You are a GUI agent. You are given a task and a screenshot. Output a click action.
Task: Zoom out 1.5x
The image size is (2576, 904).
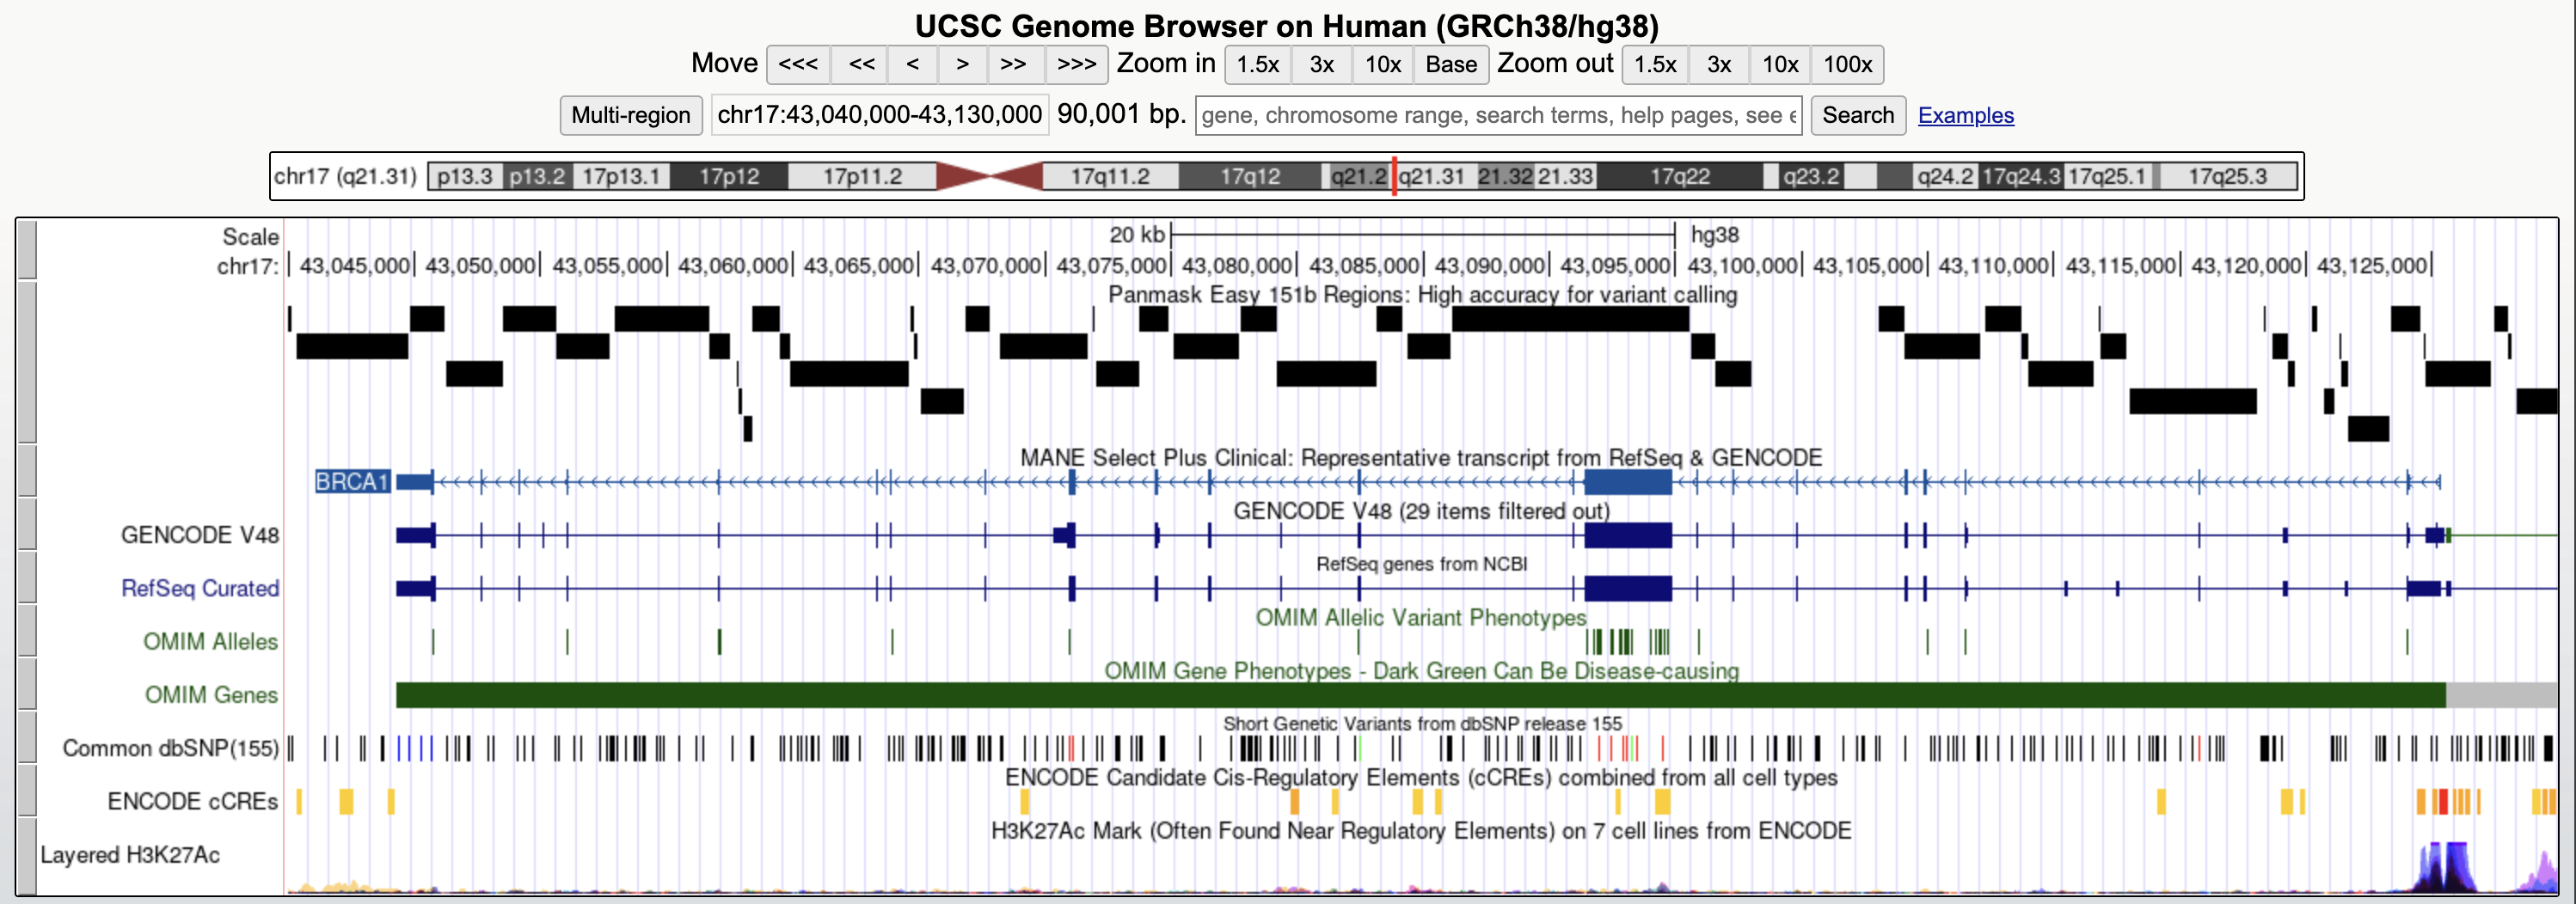(1655, 64)
